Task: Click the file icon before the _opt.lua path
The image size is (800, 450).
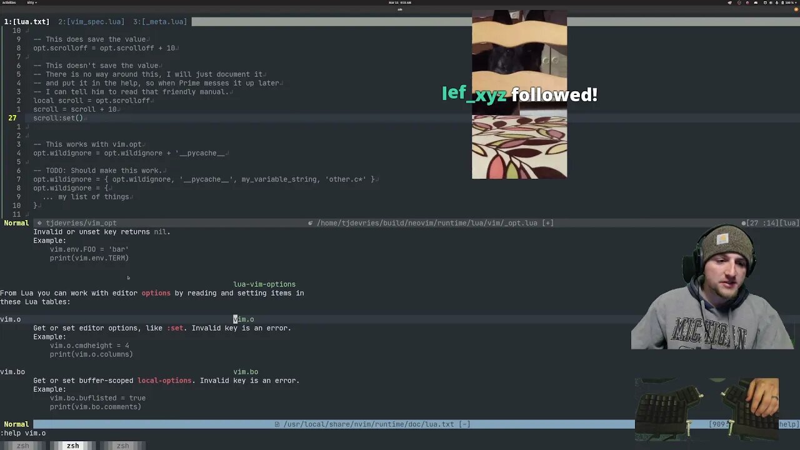Action: click(311, 223)
